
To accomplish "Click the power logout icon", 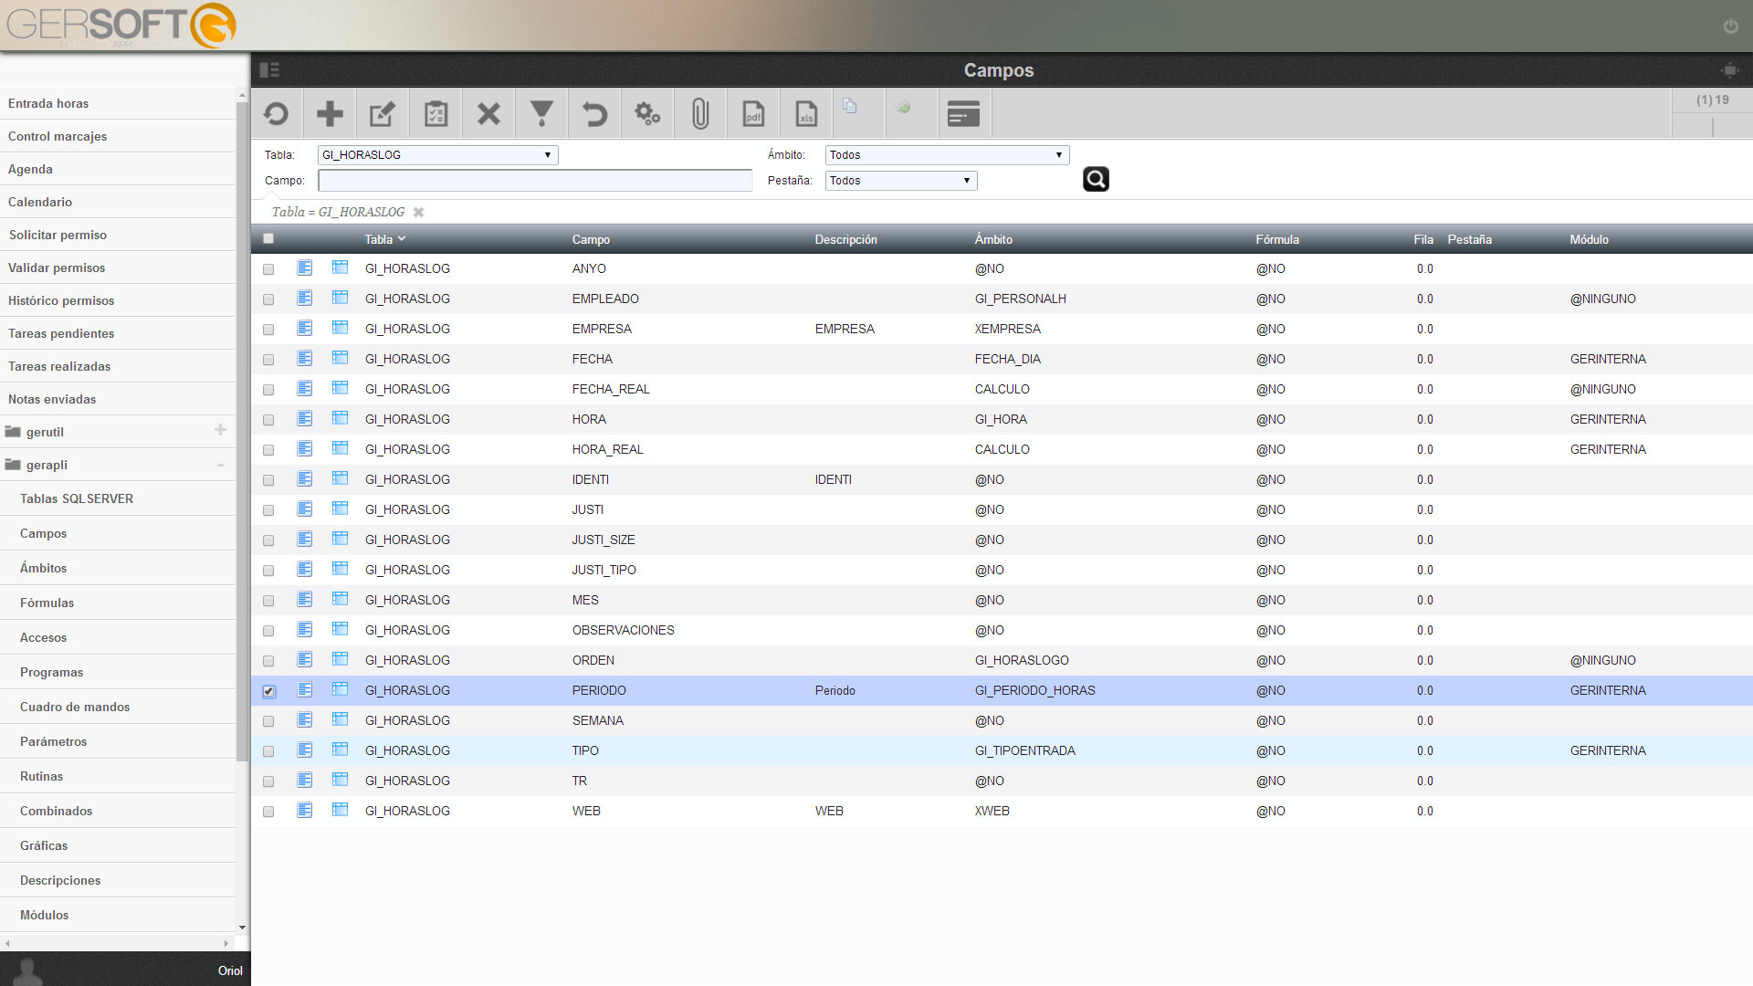I will [x=1730, y=26].
